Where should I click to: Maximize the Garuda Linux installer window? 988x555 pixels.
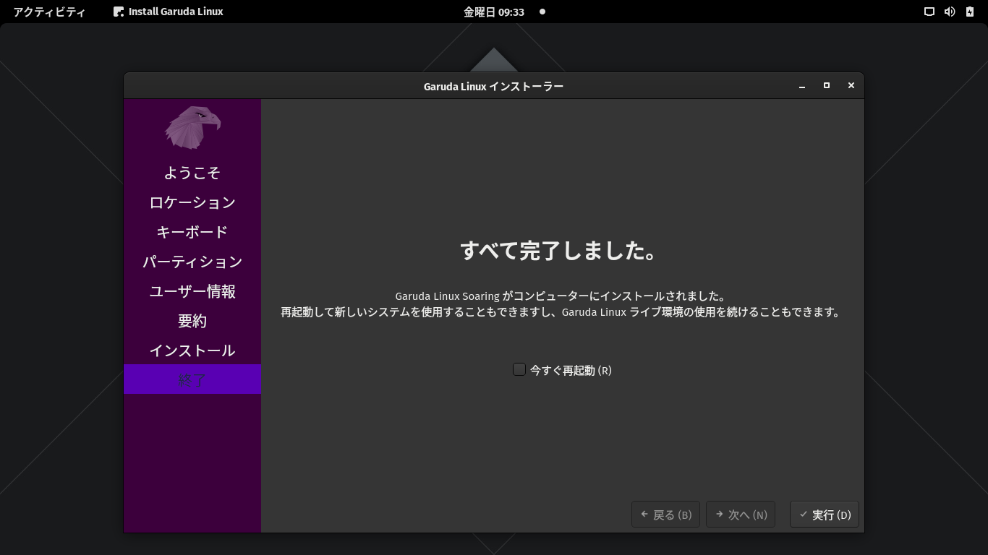[x=827, y=85]
